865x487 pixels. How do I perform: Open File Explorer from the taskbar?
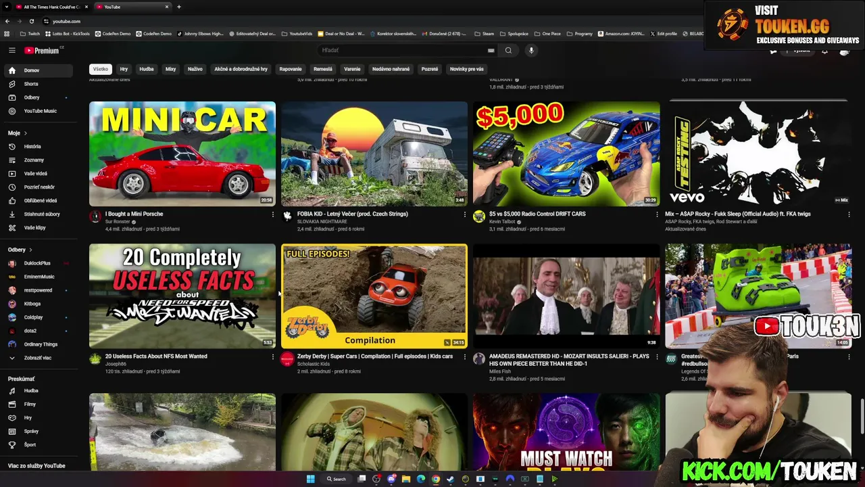click(406, 479)
